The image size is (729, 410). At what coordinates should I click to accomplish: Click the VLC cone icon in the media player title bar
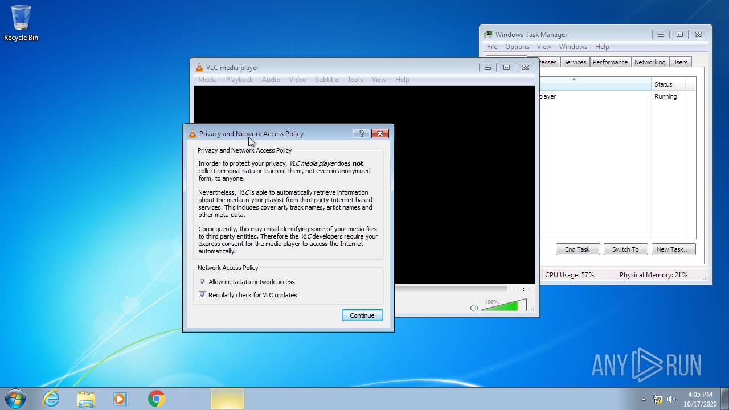pyautogui.click(x=199, y=68)
